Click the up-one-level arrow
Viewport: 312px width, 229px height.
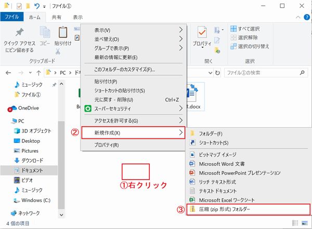[38, 73]
